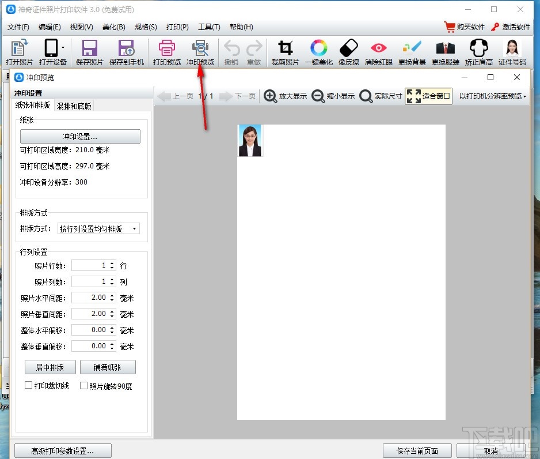Open the 文件(F) menu
The width and height of the screenshot is (540, 459).
(x=18, y=27)
